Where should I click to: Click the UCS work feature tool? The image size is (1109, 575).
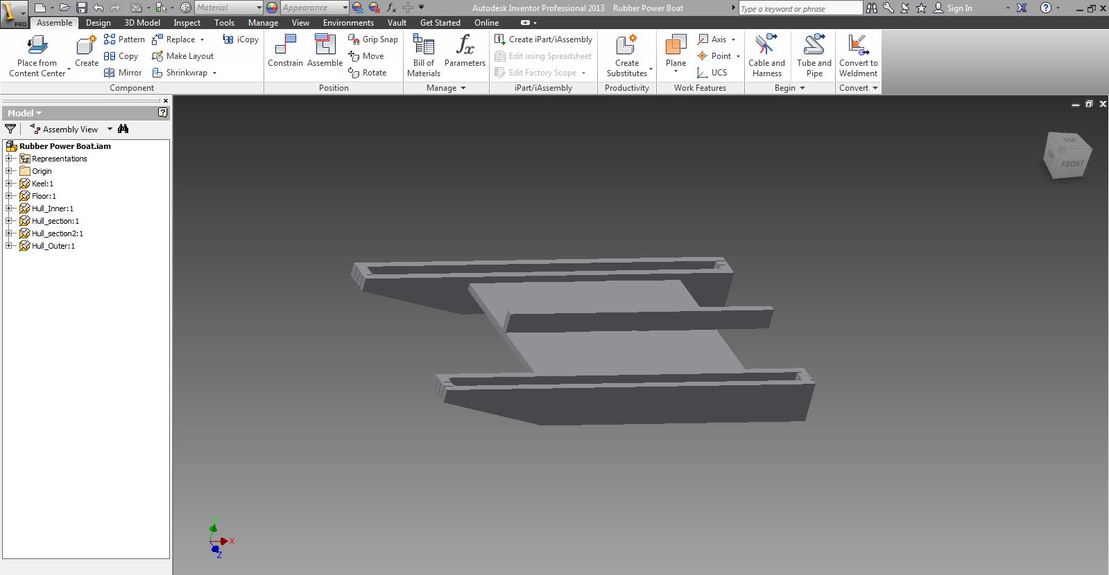(x=712, y=73)
